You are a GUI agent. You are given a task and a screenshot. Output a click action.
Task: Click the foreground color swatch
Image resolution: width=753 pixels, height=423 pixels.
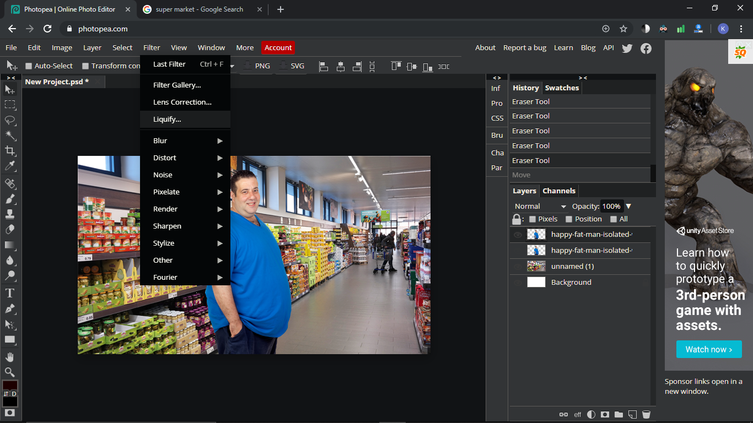click(x=9, y=385)
